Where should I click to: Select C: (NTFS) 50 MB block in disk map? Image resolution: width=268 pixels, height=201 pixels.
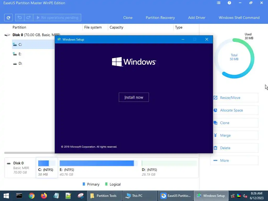pos(47,168)
